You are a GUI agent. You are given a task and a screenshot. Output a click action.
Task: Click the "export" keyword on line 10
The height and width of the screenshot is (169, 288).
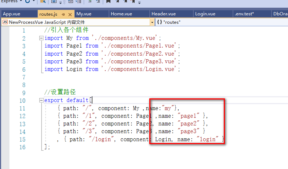[54, 100]
